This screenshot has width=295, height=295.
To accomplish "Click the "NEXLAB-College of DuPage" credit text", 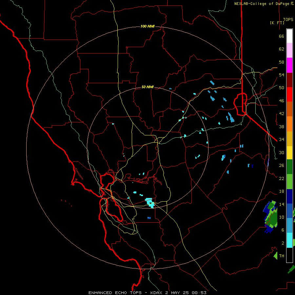I will point(262,4).
